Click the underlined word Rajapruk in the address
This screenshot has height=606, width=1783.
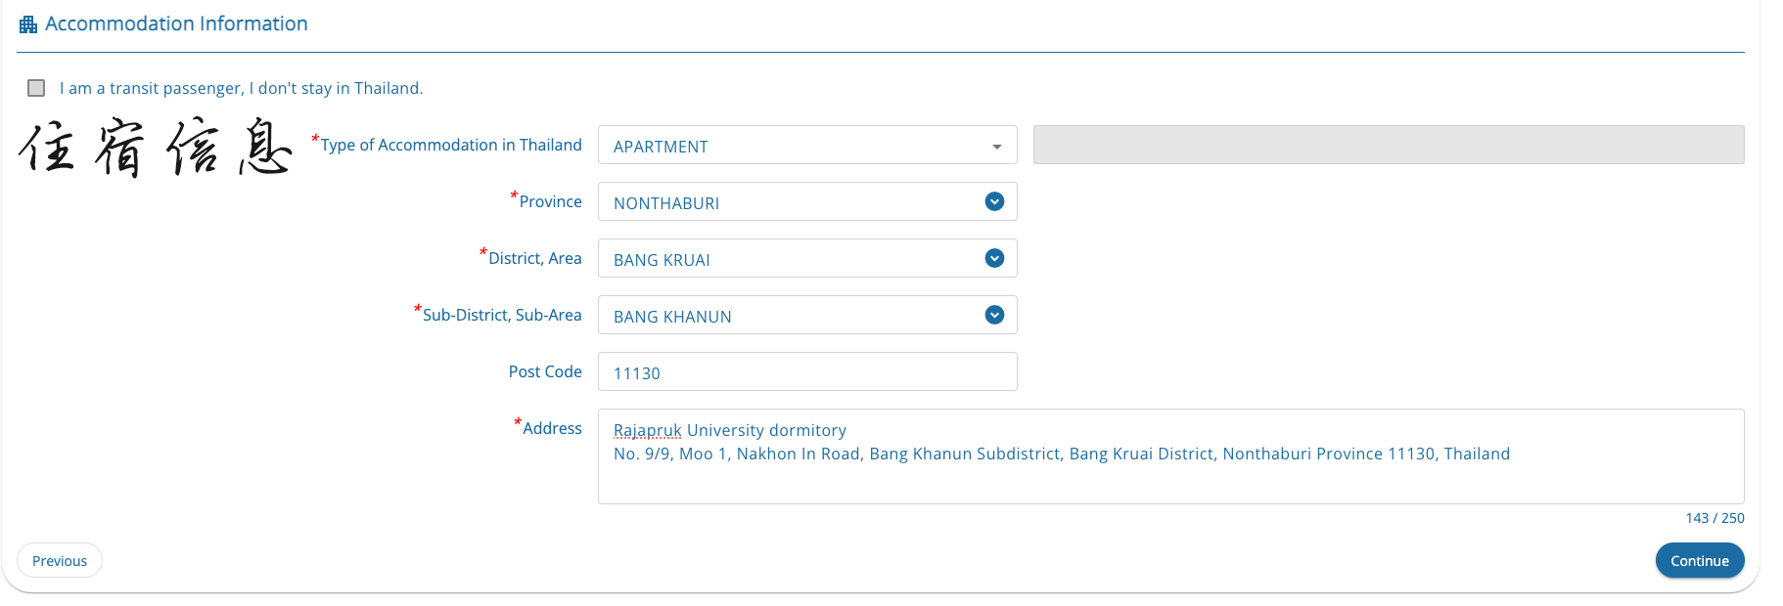(x=647, y=430)
